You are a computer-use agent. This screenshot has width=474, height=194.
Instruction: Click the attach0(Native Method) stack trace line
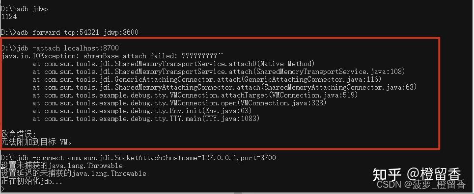coord(173,64)
